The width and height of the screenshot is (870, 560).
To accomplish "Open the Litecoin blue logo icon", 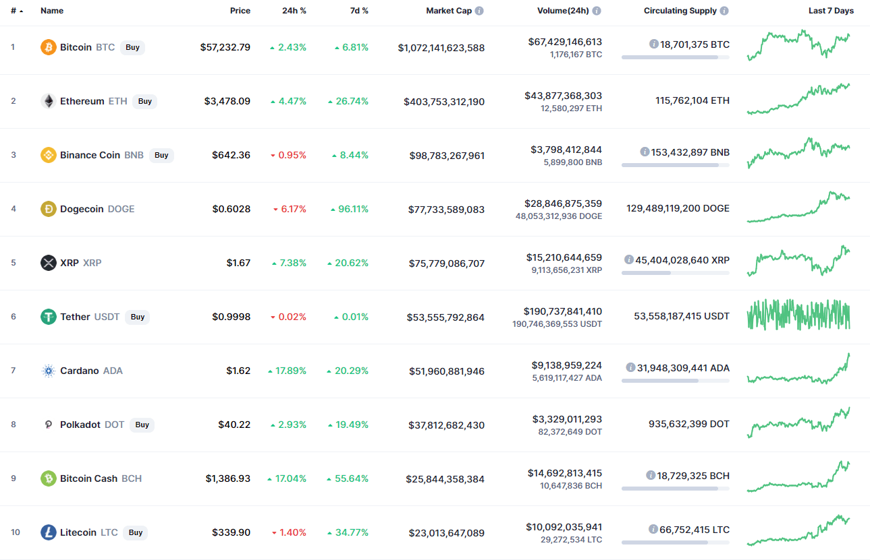I will (x=49, y=532).
